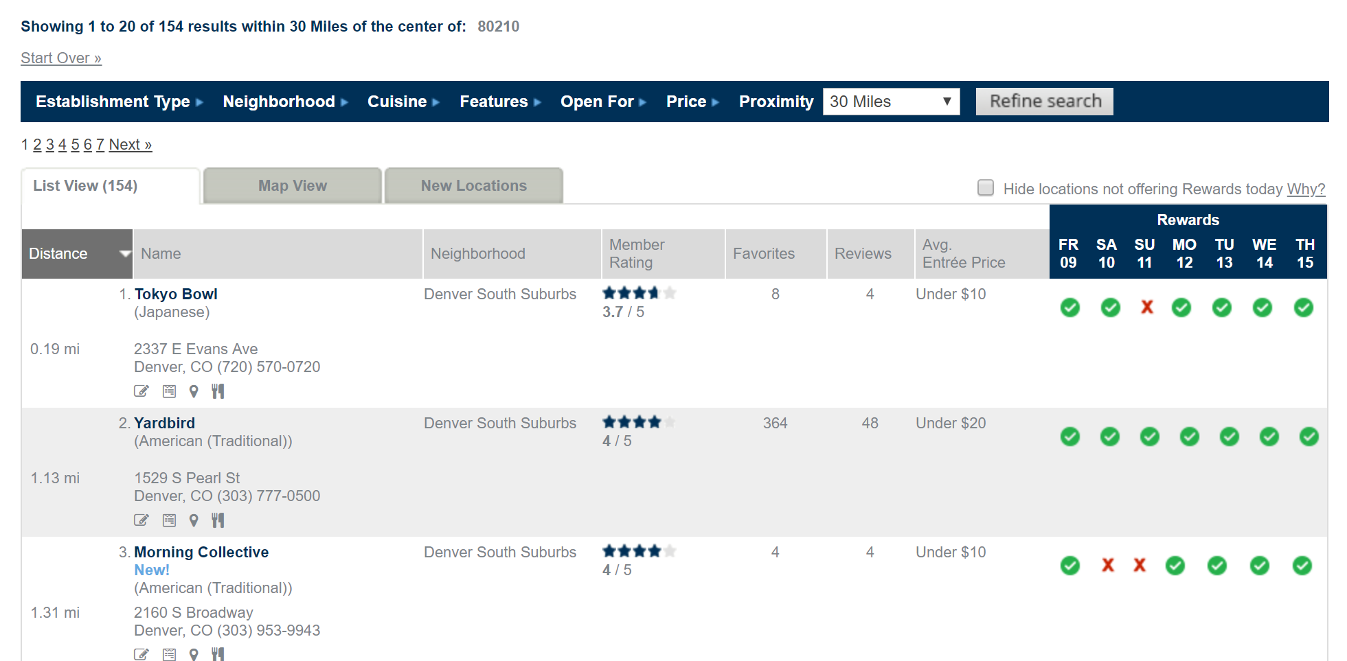Open the map pin icon for Yardbird
The height and width of the screenshot is (661, 1347).
[x=194, y=520]
